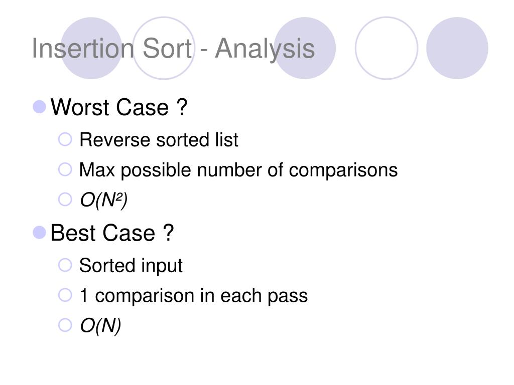The height and width of the screenshot is (385, 514).
Task: Click hollow bullet next to Max possible number
Action: coord(65,169)
